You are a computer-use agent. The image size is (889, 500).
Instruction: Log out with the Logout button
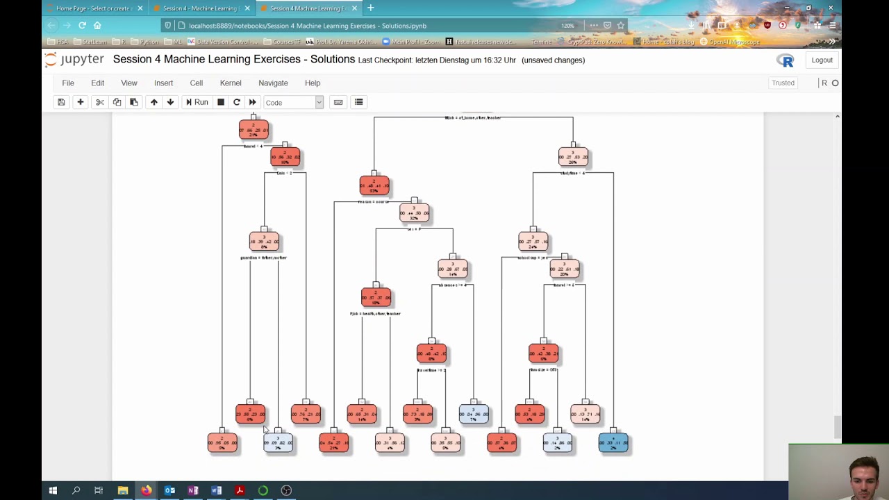click(822, 60)
